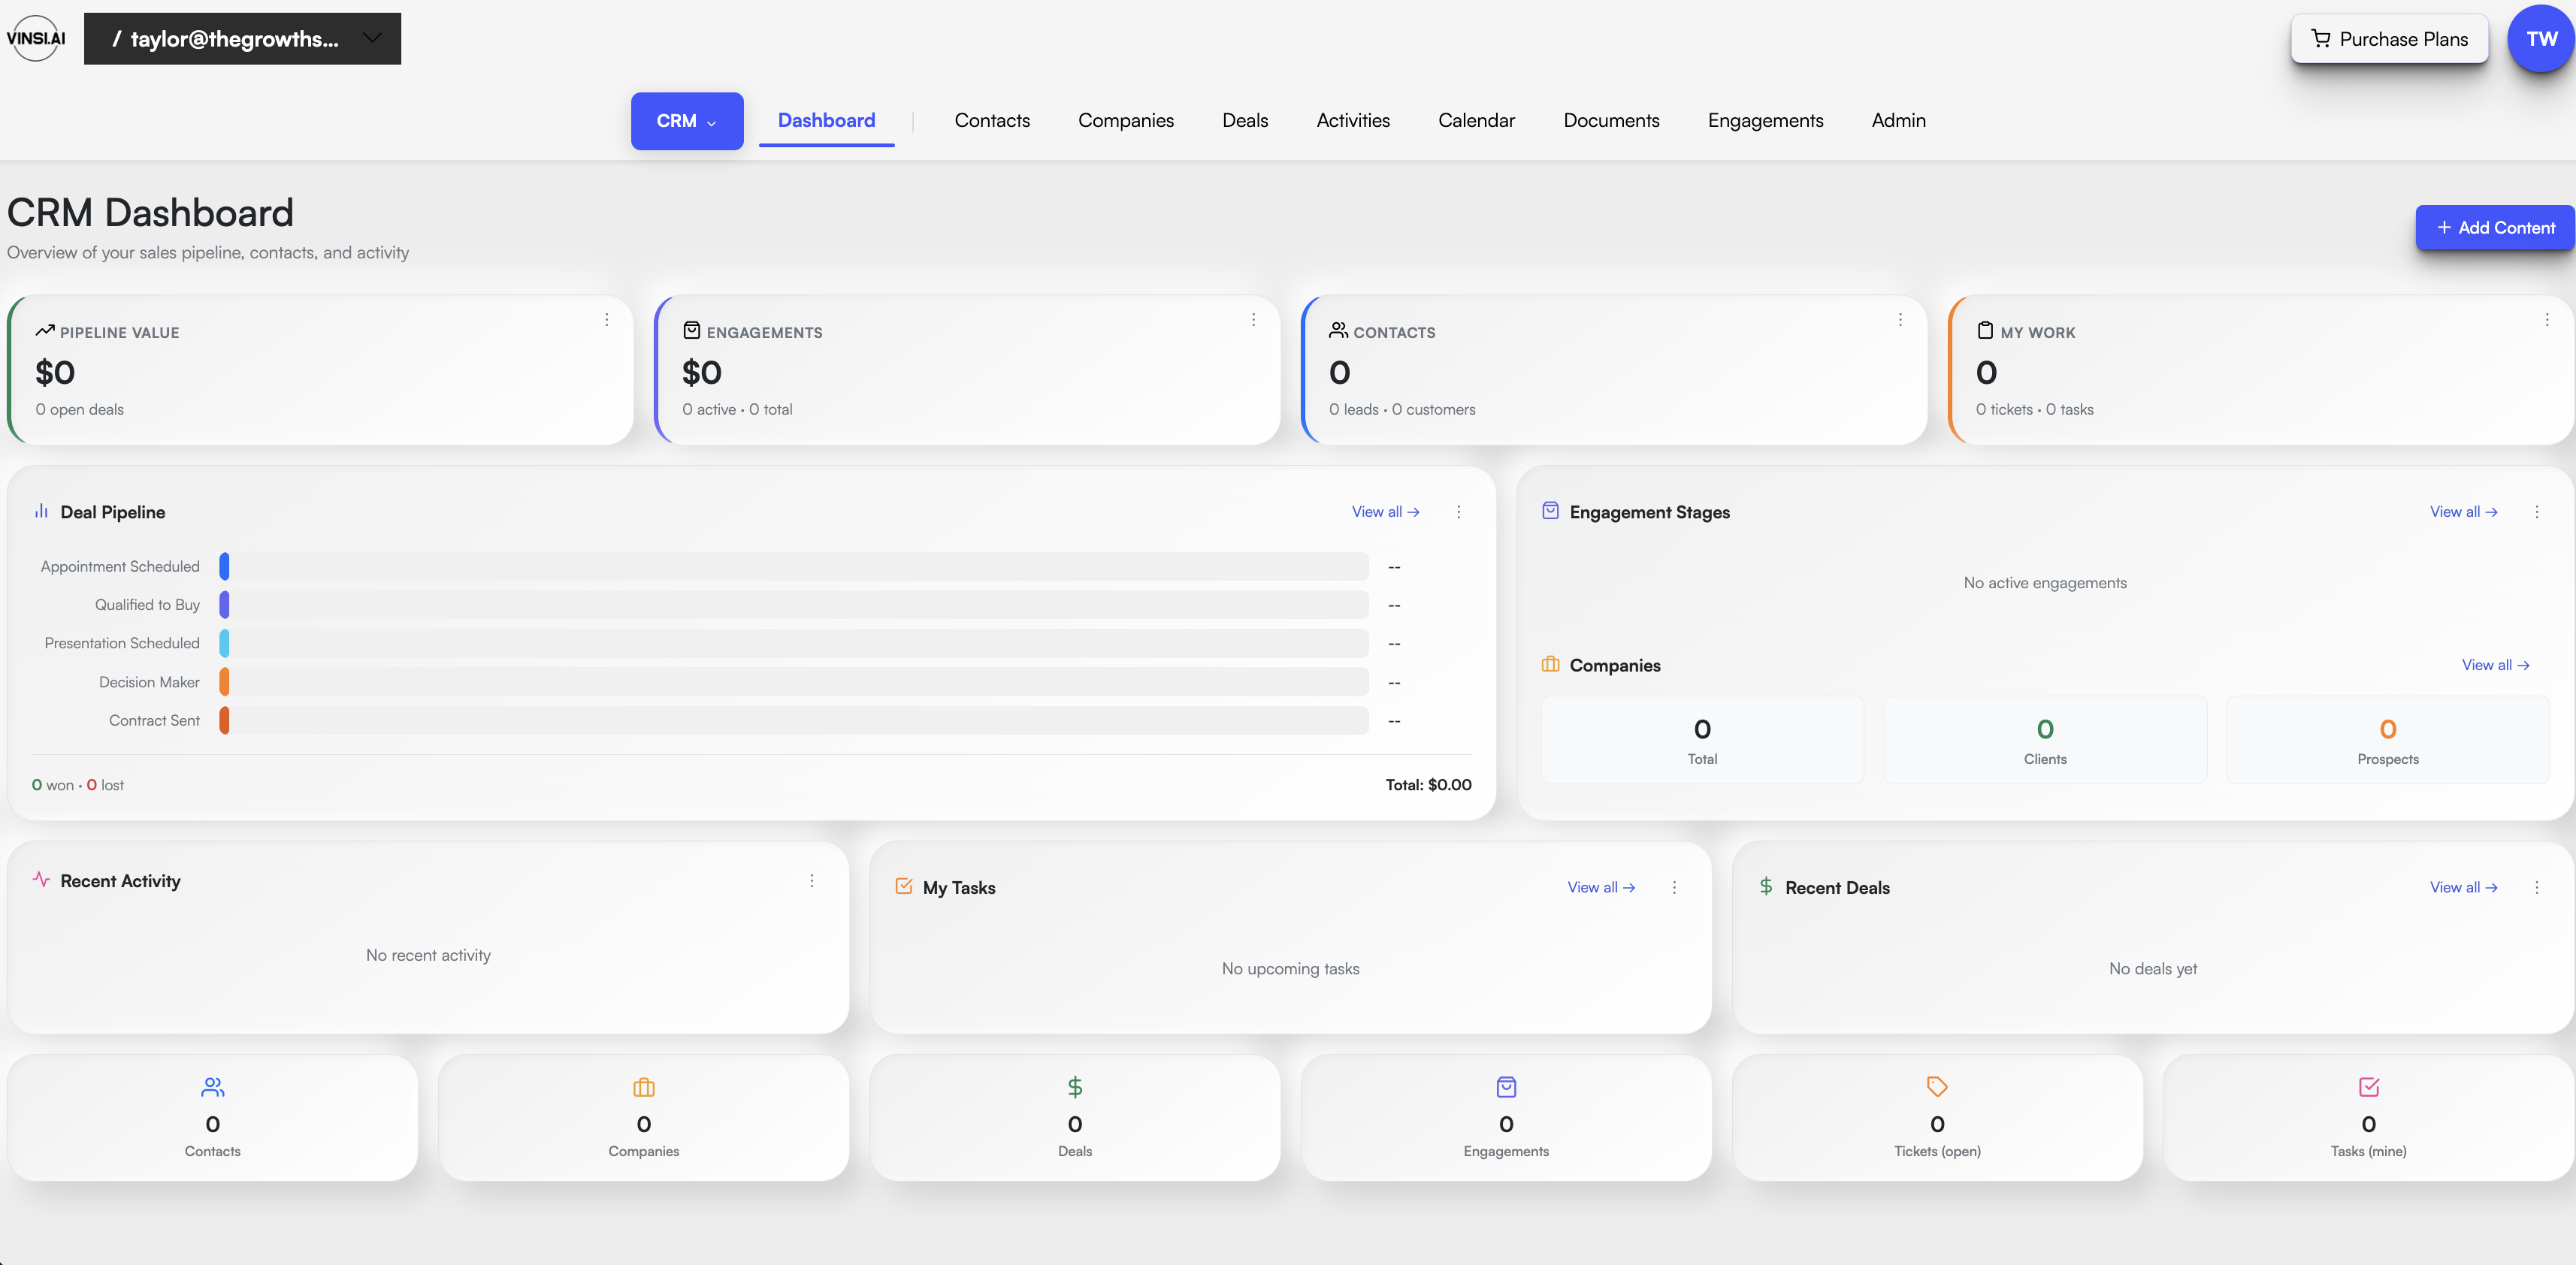Open Engagement Stages three-dot menu
Screen dimensions: 2576x1265
click(2537, 512)
